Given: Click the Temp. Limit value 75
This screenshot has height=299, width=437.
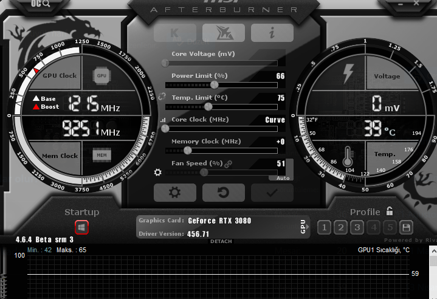Looking at the screenshot, I should click(281, 98).
